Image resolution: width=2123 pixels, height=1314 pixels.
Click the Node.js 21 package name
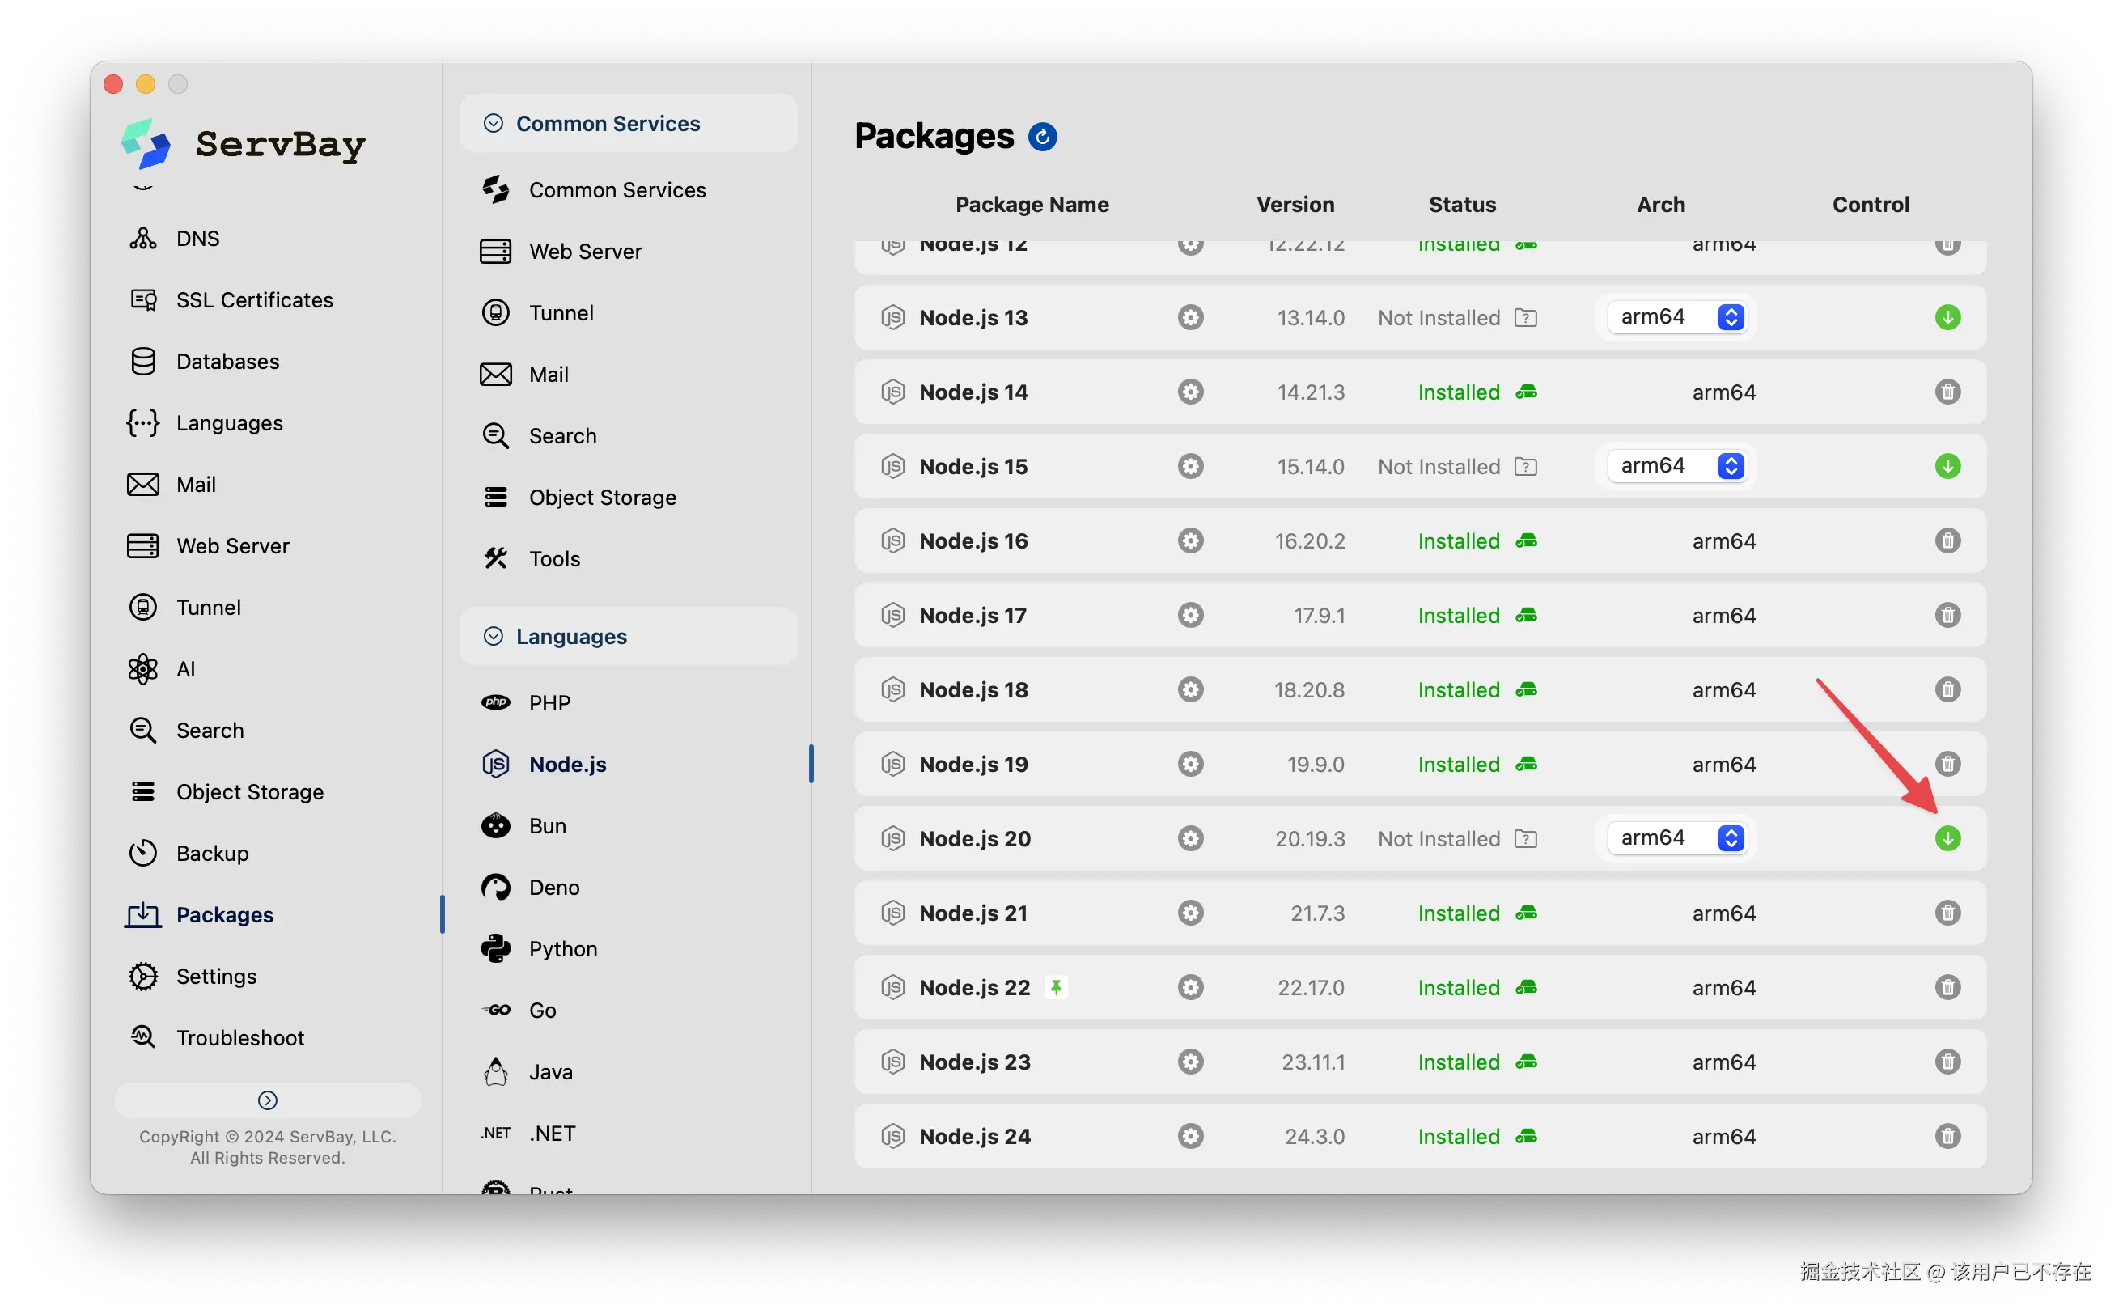(973, 913)
